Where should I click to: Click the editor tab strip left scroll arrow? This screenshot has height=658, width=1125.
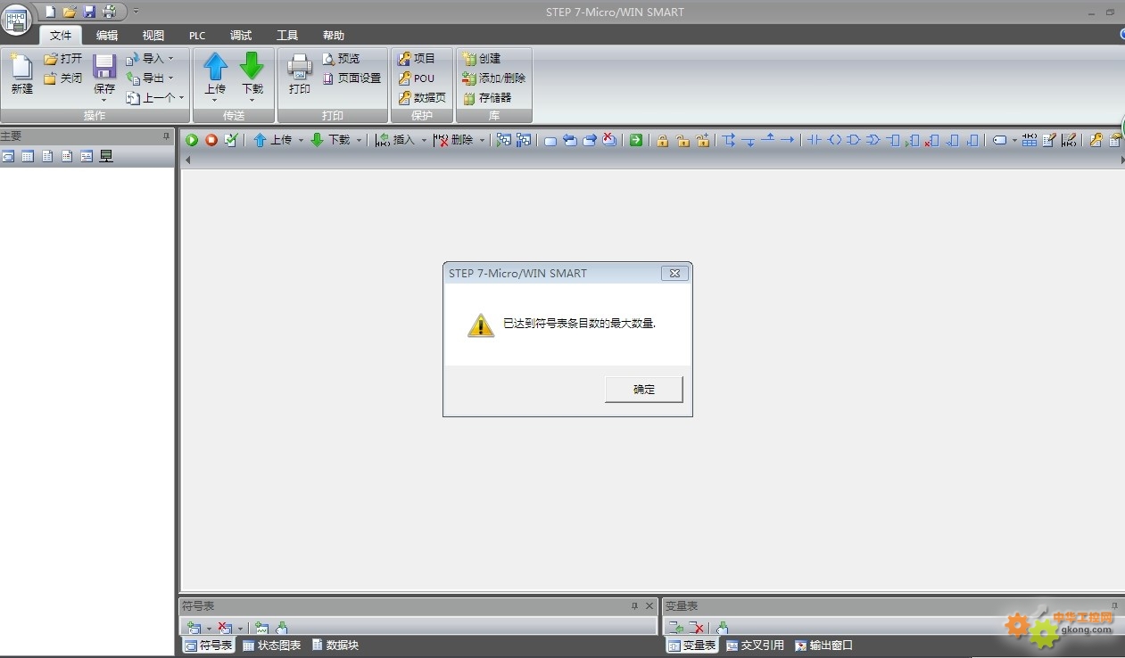click(187, 160)
